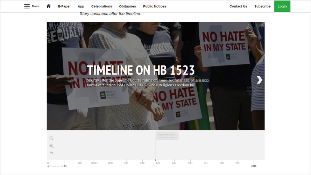Zoom out on the timeline
Image resolution: width=311 pixels, height=175 pixels.
click(51, 146)
